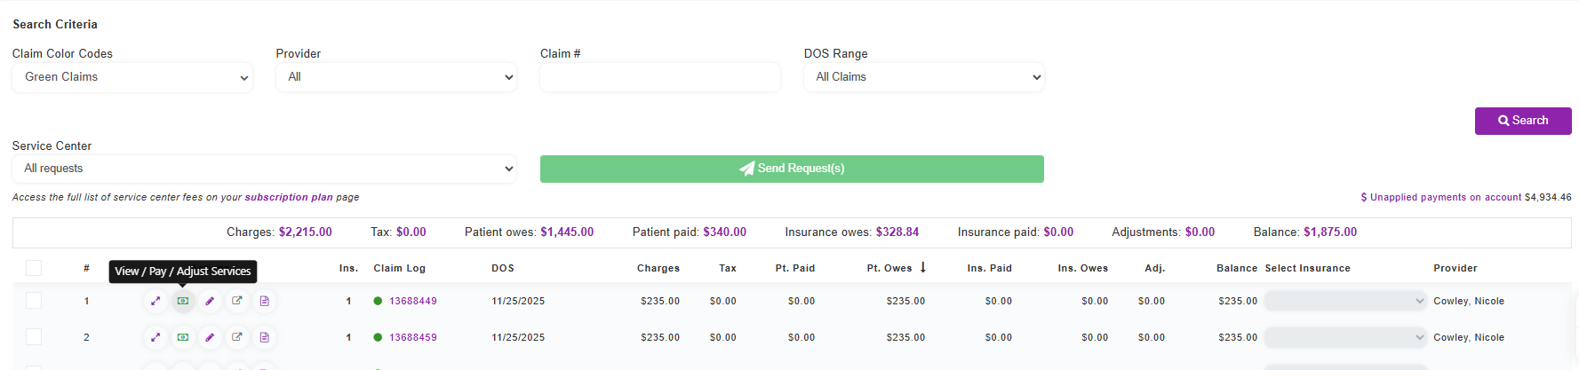The image size is (1579, 370).
Task: Open the Claim Color Codes dropdown
Action: pos(132,77)
